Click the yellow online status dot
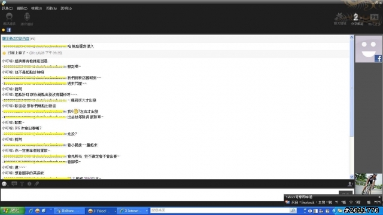Image resolution: width=383 pixels, height=215 pixels. 4,30
